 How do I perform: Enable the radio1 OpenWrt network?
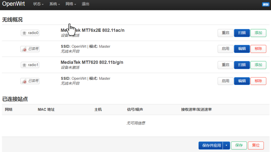(x=225, y=81)
